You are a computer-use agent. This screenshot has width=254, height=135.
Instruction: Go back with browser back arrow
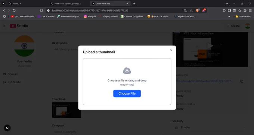coord(4,10)
